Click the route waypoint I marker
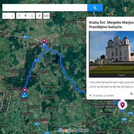Viewport: 134px width, 134px height. (25, 94)
